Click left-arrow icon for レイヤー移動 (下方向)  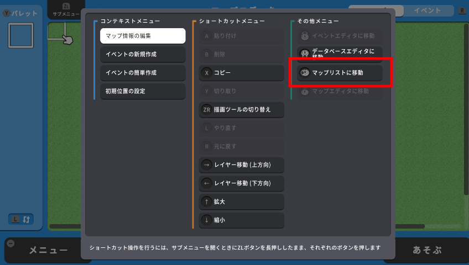pos(206,183)
